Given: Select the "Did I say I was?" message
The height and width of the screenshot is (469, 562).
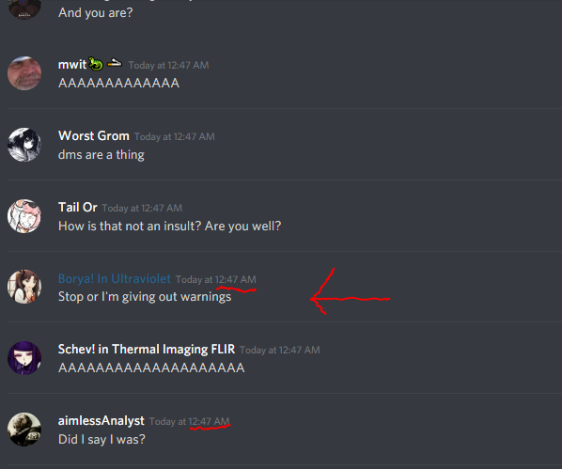Looking at the screenshot, I should tap(101, 439).
